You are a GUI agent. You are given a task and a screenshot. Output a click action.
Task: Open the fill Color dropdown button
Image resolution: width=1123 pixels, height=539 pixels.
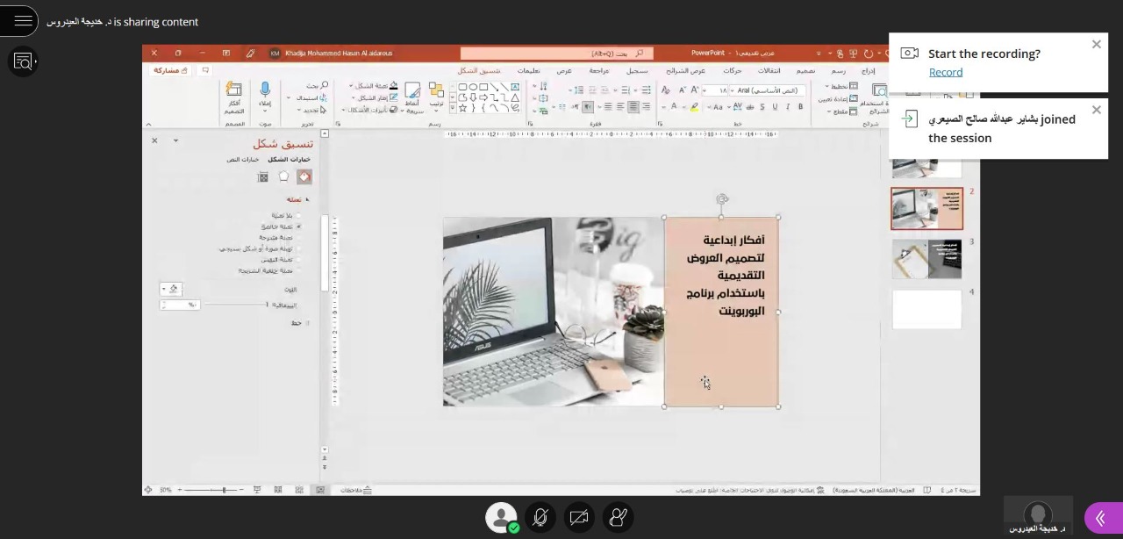[170, 289]
